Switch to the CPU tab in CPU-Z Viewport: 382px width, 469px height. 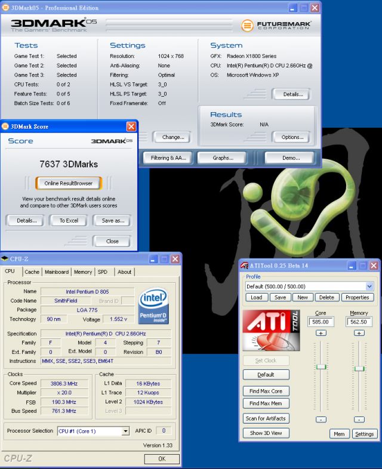pos(10,271)
